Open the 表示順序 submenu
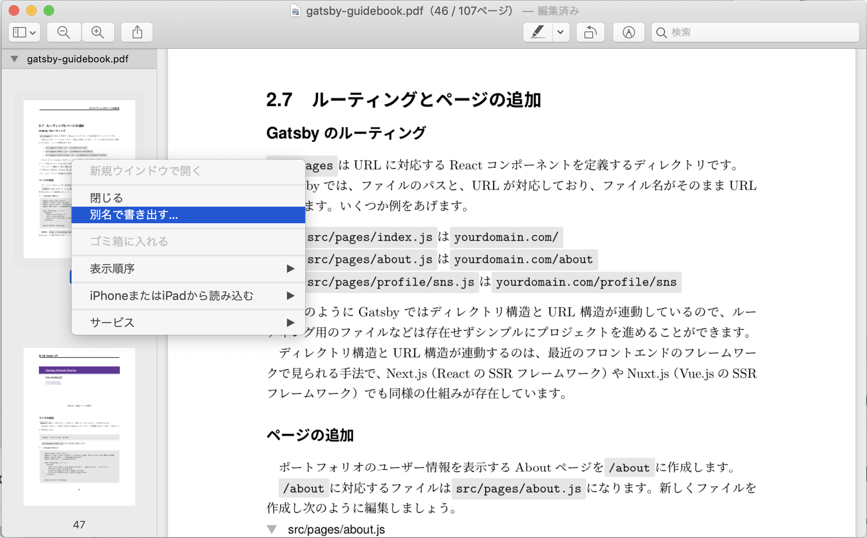This screenshot has height=538, width=867. [188, 269]
